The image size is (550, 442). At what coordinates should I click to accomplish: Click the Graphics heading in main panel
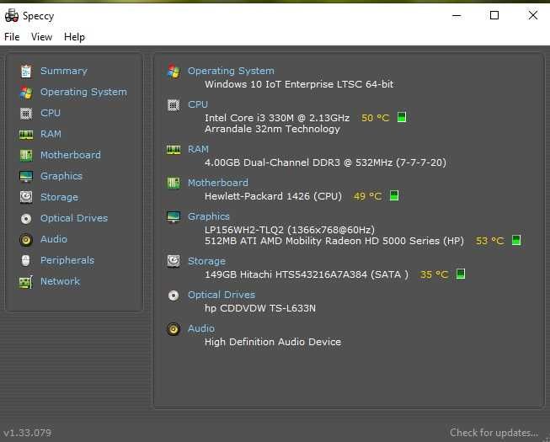209,216
